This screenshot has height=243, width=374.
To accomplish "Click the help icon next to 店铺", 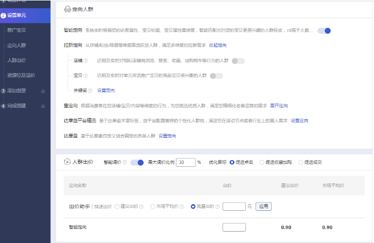I will (x=86, y=61).
